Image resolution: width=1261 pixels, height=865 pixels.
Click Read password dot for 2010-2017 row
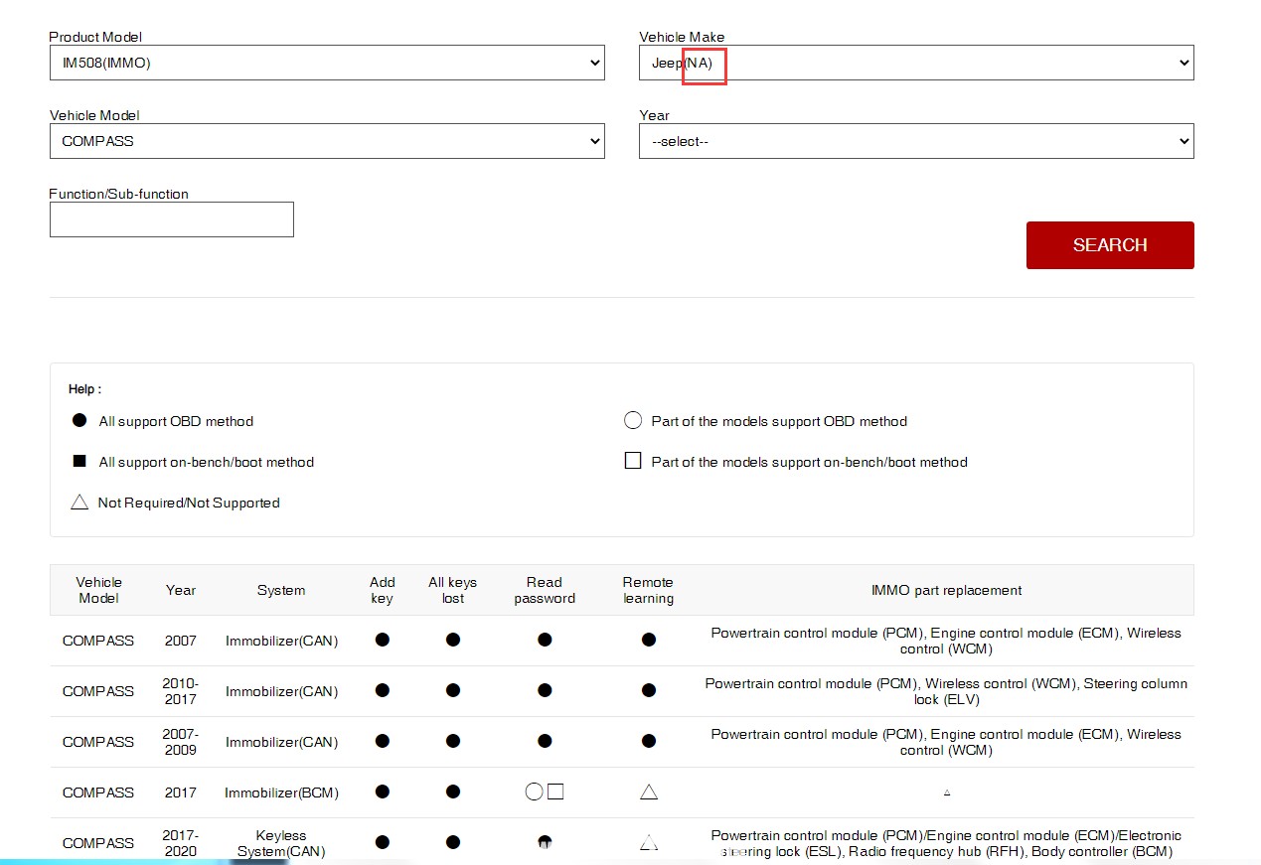[545, 690]
